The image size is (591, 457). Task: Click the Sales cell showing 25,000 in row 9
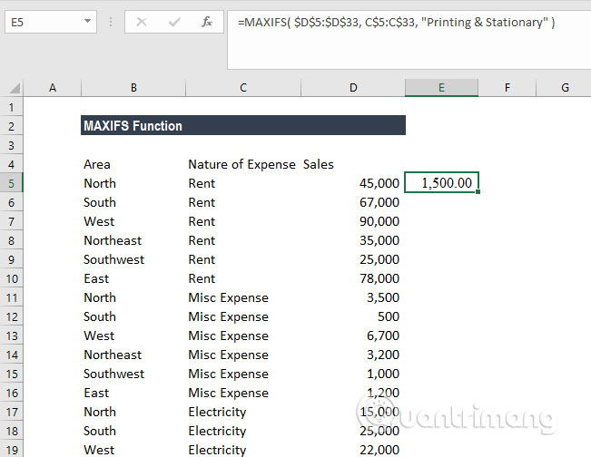pos(353,259)
